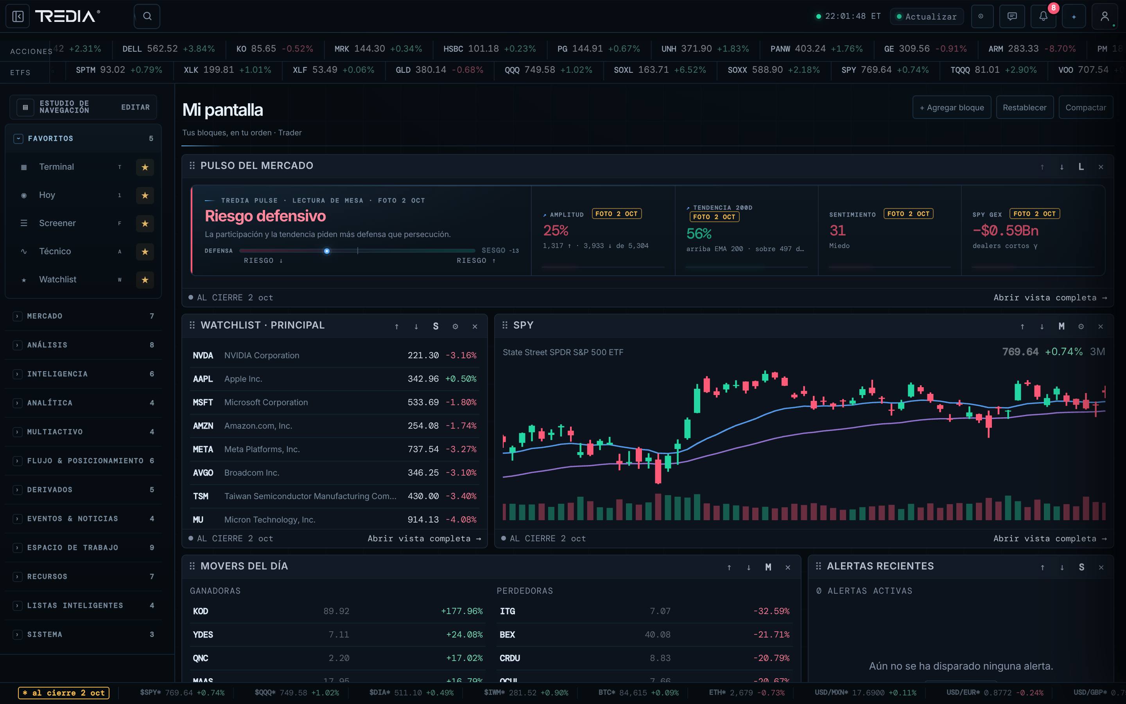
Task: Toggle favorite star for Terminal
Action: (145, 167)
